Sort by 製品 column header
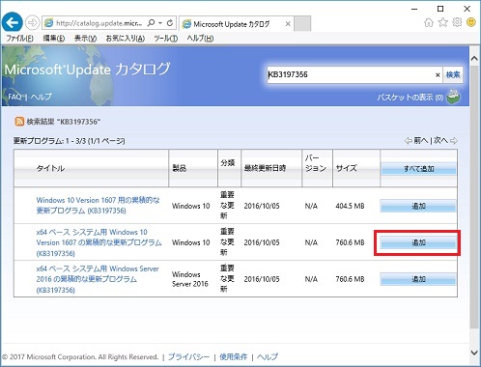Screen dimensions: 481x367 pos(180,168)
